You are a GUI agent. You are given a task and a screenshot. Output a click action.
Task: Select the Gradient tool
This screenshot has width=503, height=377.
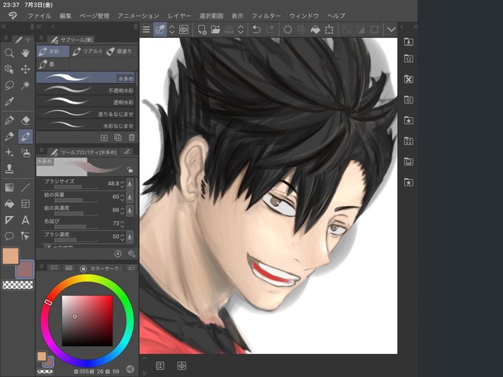click(x=9, y=188)
